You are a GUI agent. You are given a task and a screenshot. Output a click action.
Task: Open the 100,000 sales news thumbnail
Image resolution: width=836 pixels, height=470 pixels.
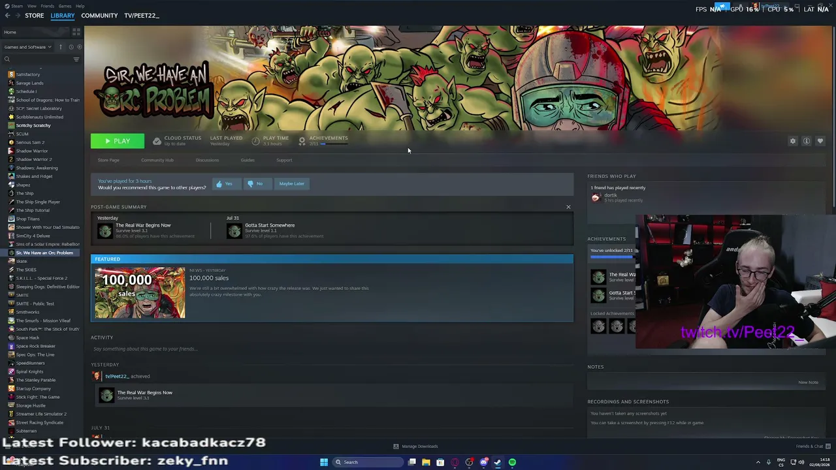pos(140,292)
